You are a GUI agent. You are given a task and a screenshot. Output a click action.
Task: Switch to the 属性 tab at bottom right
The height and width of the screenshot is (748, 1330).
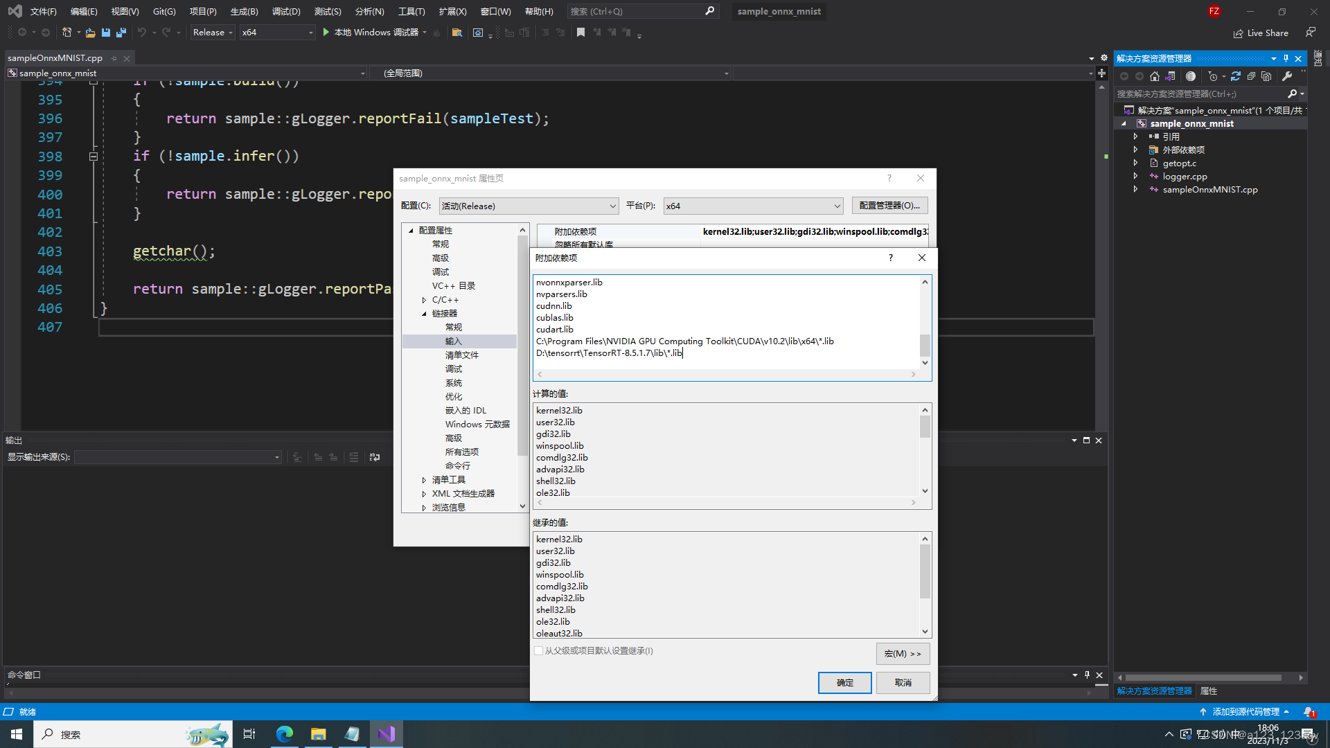click(x=1209, y=691)
